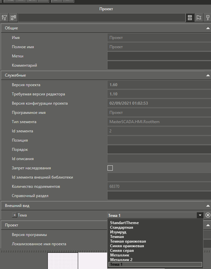Expand the Тема property with plus icon
Image resolution: width=211 pixels, height=269 pixels.
pyautogui.click(x=15, y=215)
